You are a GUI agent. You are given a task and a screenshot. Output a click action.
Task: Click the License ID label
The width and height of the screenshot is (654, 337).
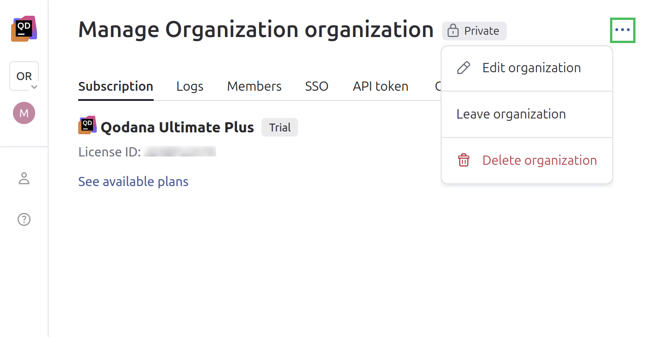coord(110,152)
